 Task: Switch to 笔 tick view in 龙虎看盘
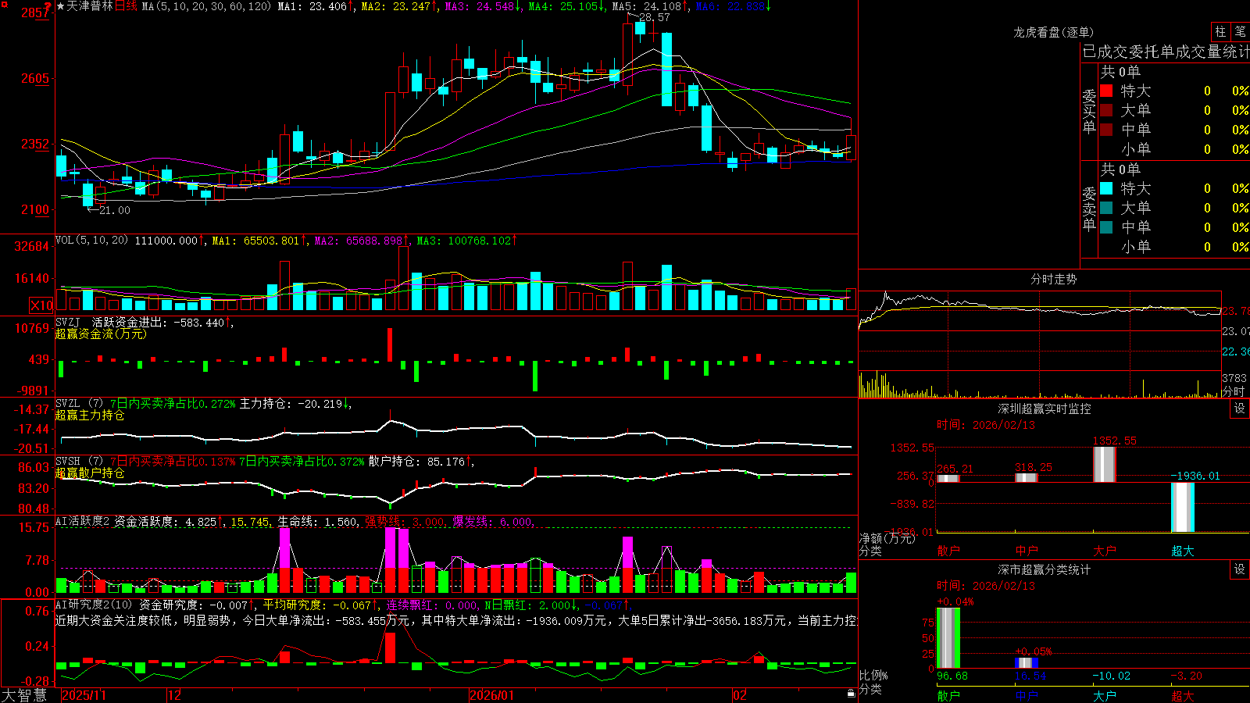(1240, 31)
